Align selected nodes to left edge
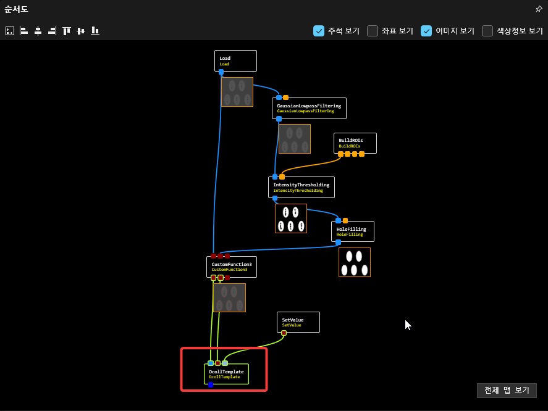Image resolution: width=548 pixels, height=411 pixels. click(24, 31)
